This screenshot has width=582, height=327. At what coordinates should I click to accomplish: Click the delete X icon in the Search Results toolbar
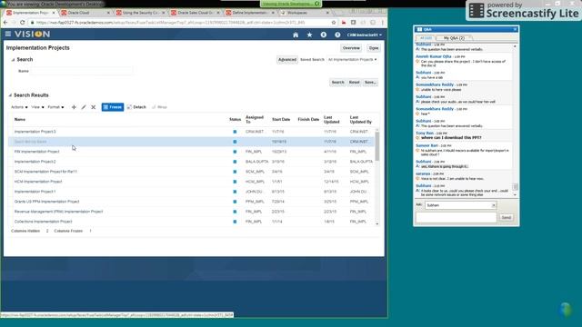point(94,107)
